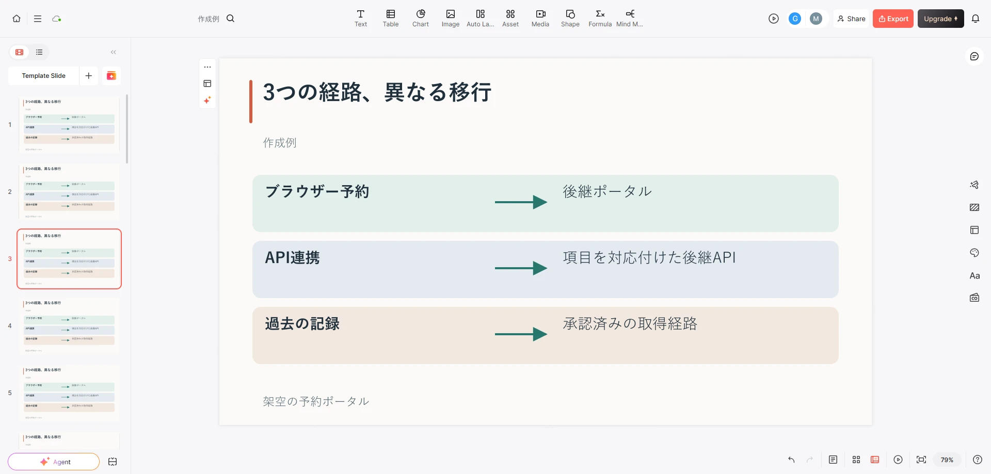Switch to grid overview view
The width and height of the screenshot is (991, 474).
pyautogui.click(x=856, y=460)
